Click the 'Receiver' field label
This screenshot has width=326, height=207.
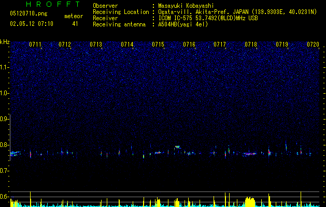pyautogui.click(x=105, y=18)
